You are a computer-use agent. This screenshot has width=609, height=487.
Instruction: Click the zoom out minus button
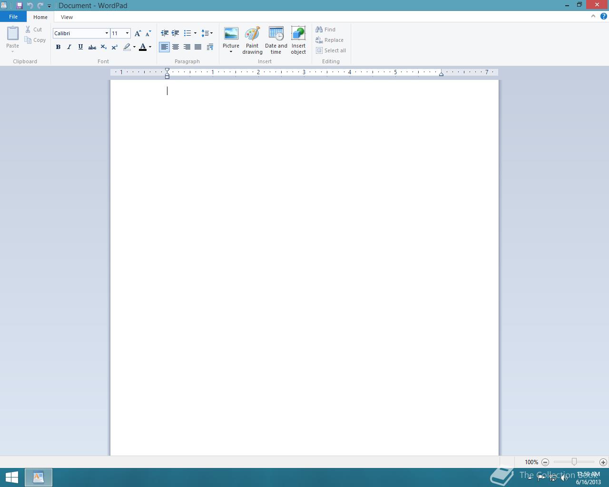coord(545,462)
